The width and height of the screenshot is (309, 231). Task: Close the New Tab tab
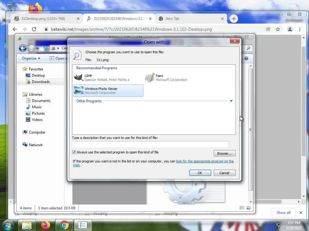[222, 19]
